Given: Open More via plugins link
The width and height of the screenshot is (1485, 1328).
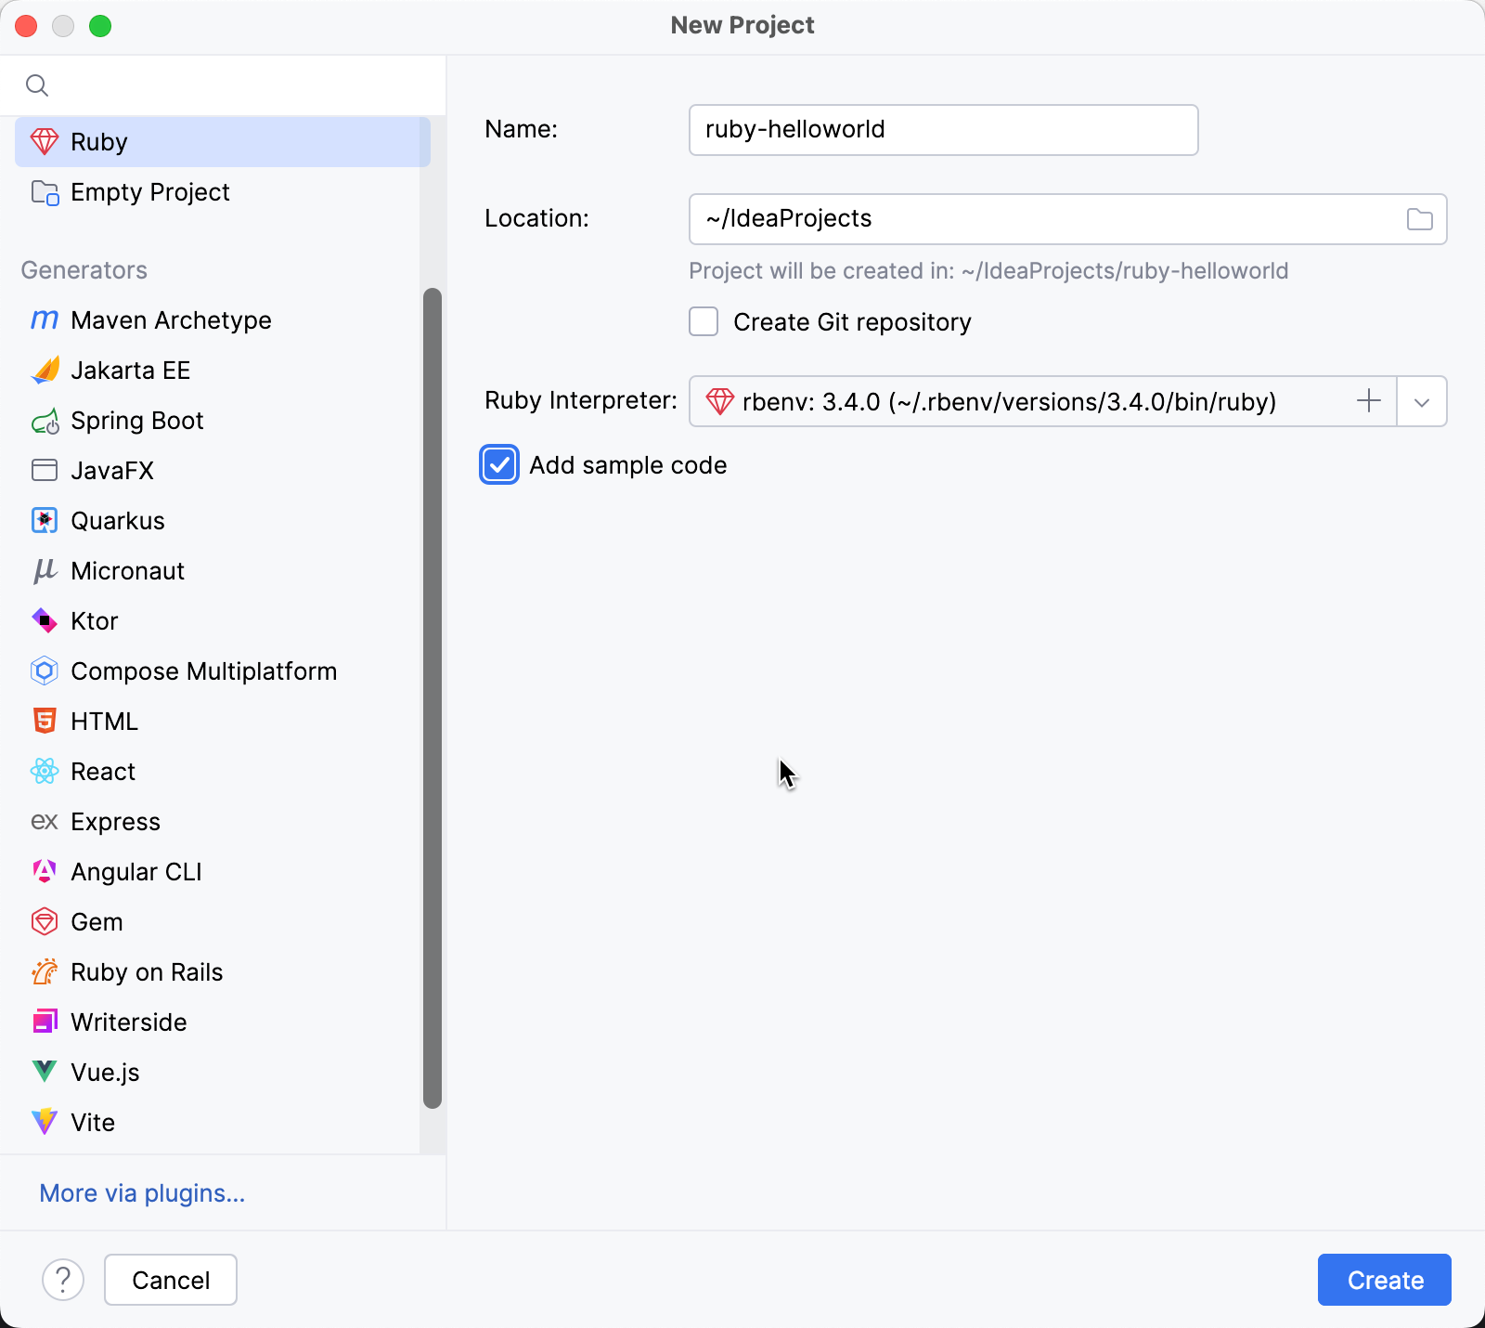Looking at the screenshot, I should pos(142,1193).
